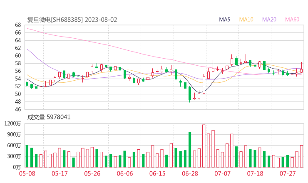Click the 05-17 date label
Screen dimensions: 308x183
click(60, 173)
